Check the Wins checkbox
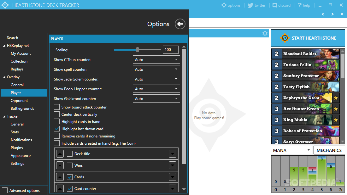Screen dimensions: 347x195 coord(70,165)
